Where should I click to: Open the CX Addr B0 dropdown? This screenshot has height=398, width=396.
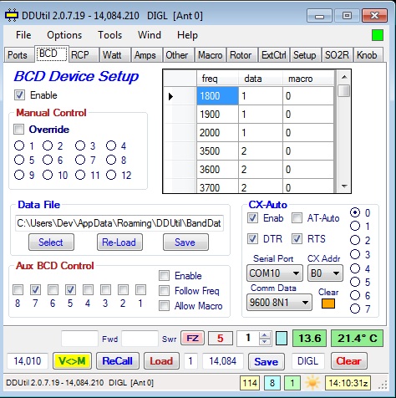tap(325, 273)
